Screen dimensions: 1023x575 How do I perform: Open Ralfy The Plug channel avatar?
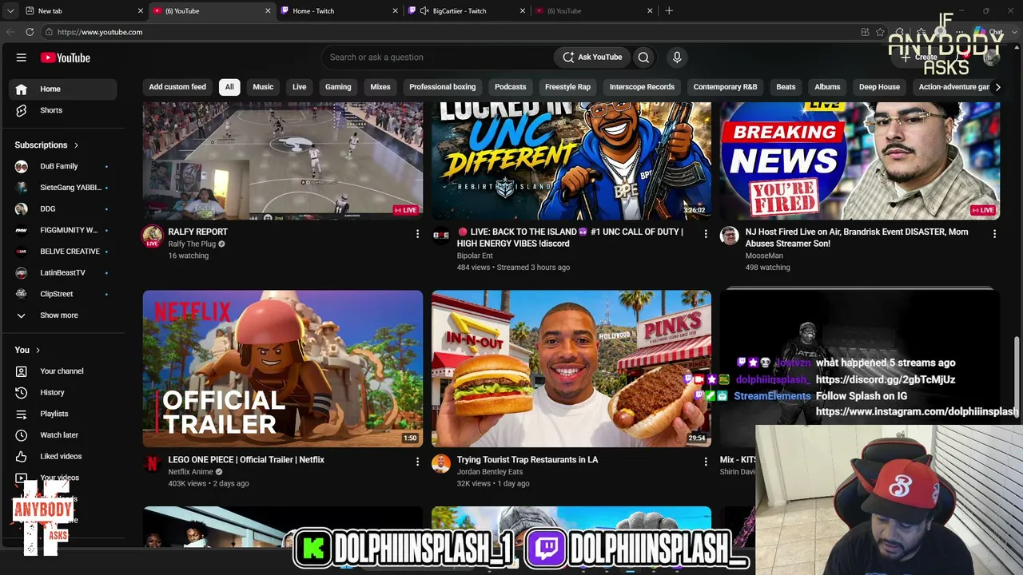tap(152, 236)
